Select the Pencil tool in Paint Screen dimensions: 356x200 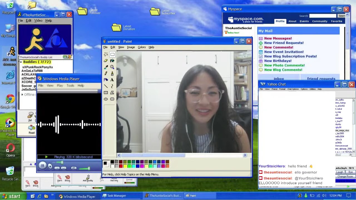tap(106, 74)
